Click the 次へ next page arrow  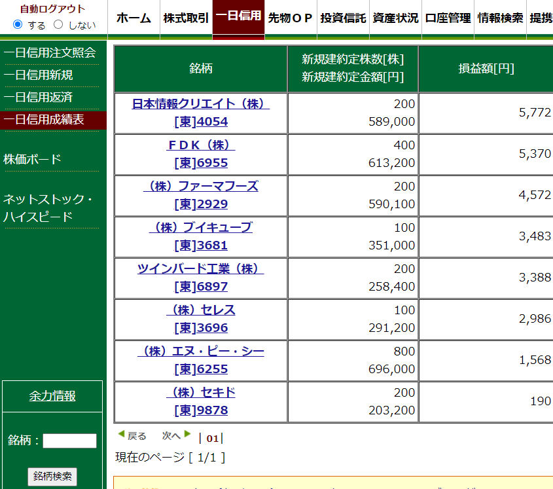coord(176,436)
